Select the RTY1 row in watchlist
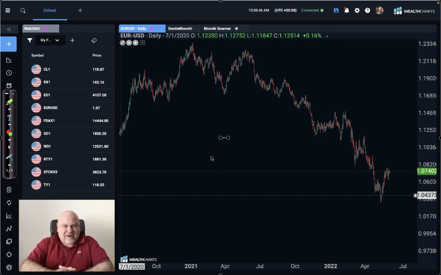The image size is (441, 275). [x=70, y=159]
